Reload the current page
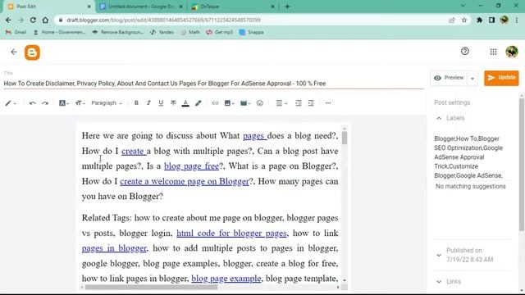 (33, 20)
